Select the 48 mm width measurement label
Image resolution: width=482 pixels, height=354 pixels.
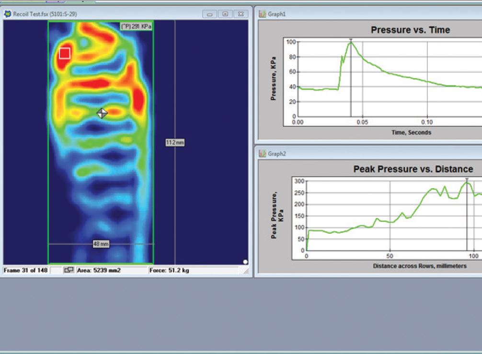tap(101, 244)
